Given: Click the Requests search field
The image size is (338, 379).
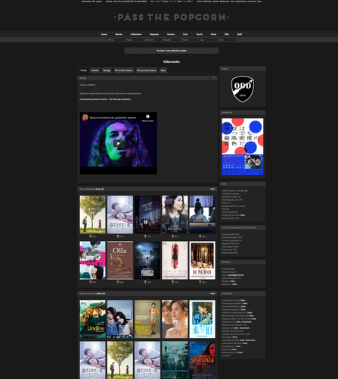Looking at the screenshot, I should (x=172, y=40).
